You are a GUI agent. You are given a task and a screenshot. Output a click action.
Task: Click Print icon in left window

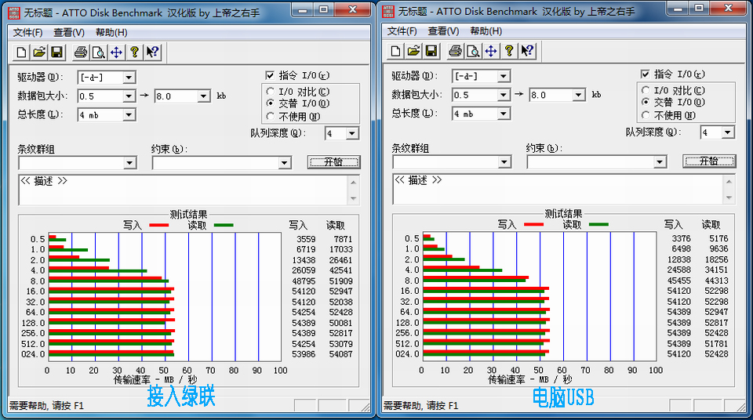click(x=81, y=52)
